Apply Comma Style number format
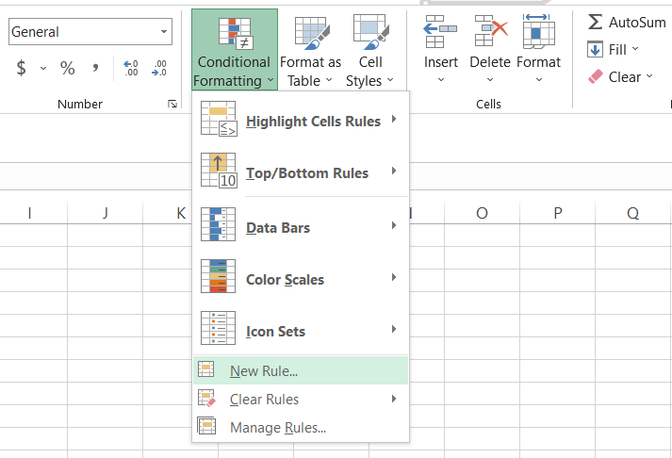 [95, 68]
